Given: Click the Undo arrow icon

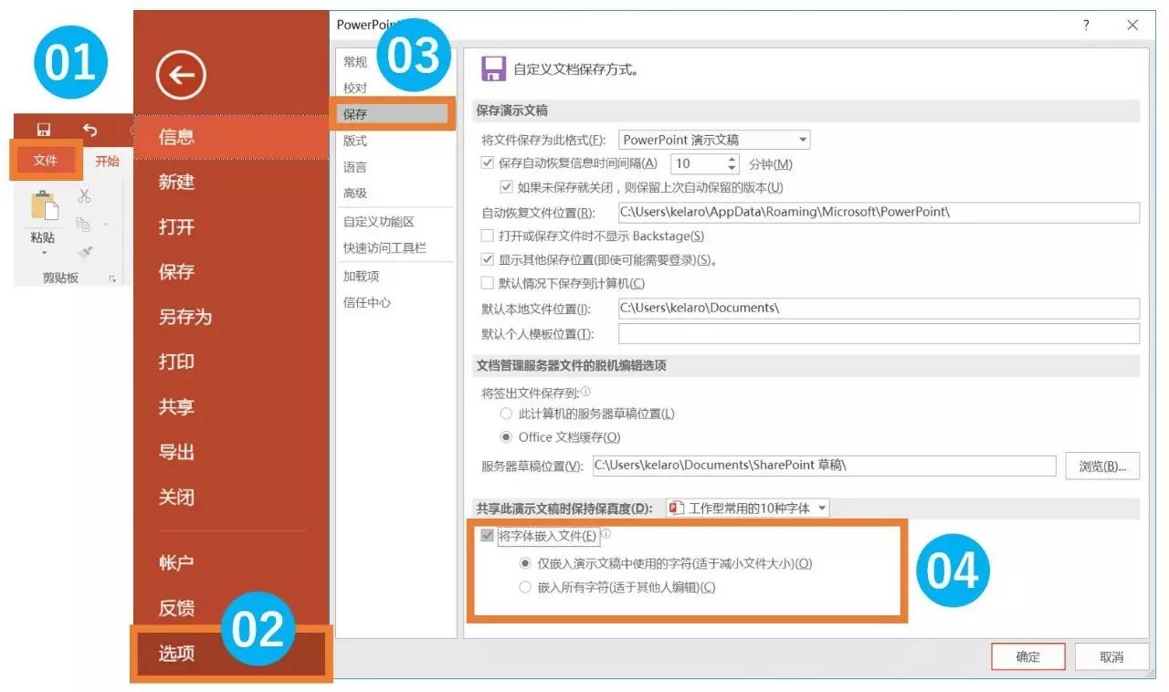Looking at the screenshot, I should click(90, 131).
